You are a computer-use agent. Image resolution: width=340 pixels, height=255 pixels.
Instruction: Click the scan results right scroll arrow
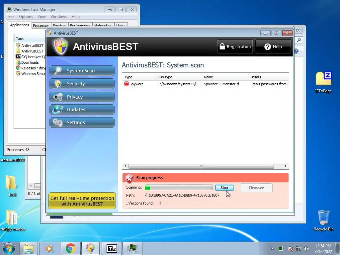[286, 166]
